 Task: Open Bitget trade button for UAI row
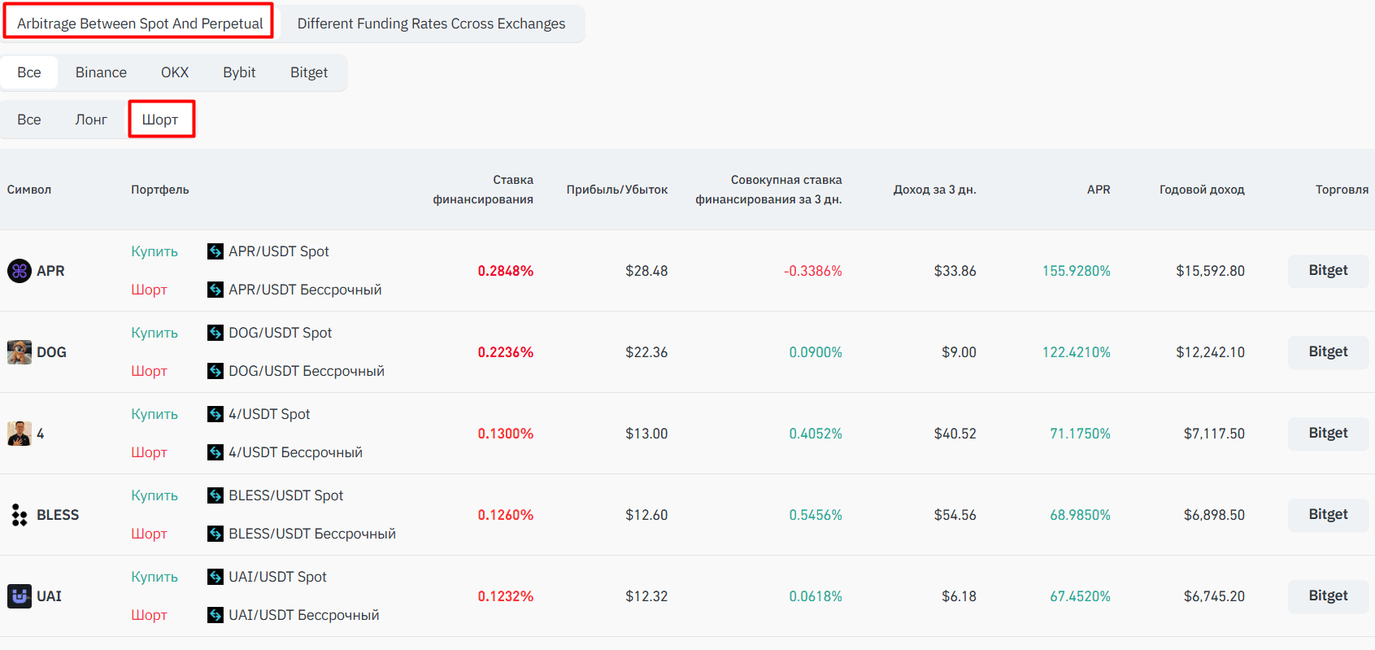[x=1328, y=595]
